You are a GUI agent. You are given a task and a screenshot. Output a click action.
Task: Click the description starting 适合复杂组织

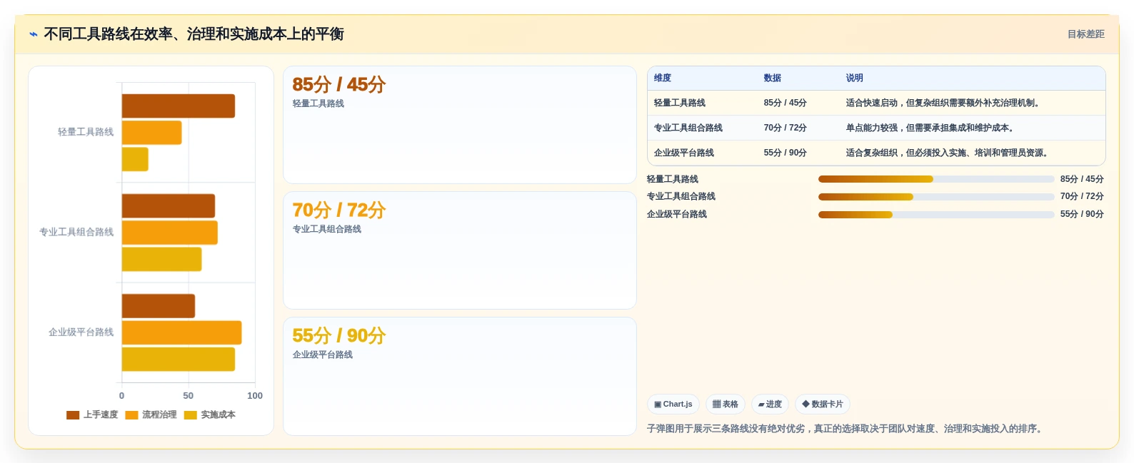pyautogui.click(x=948, y=153)
